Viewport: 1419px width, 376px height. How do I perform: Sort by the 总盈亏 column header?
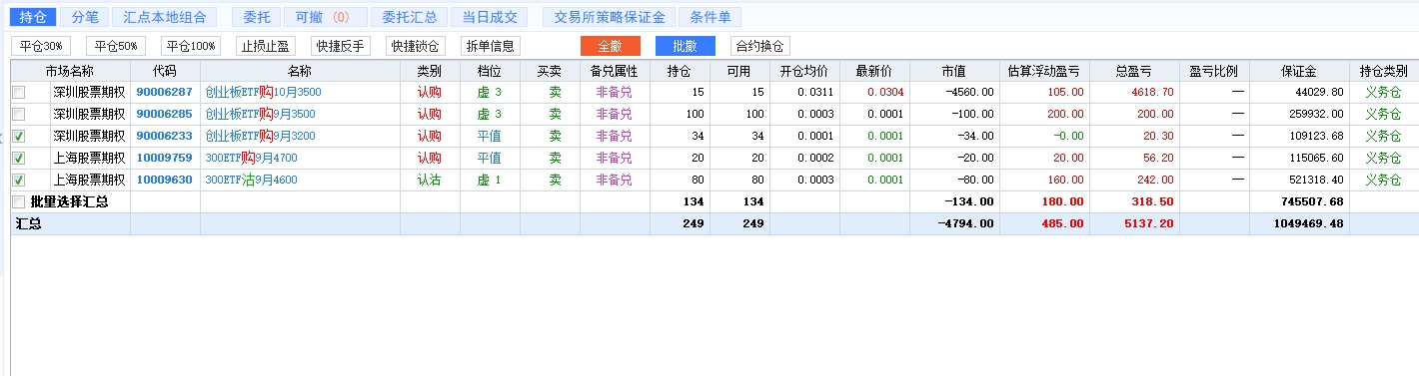click(x=1134, y=71)
